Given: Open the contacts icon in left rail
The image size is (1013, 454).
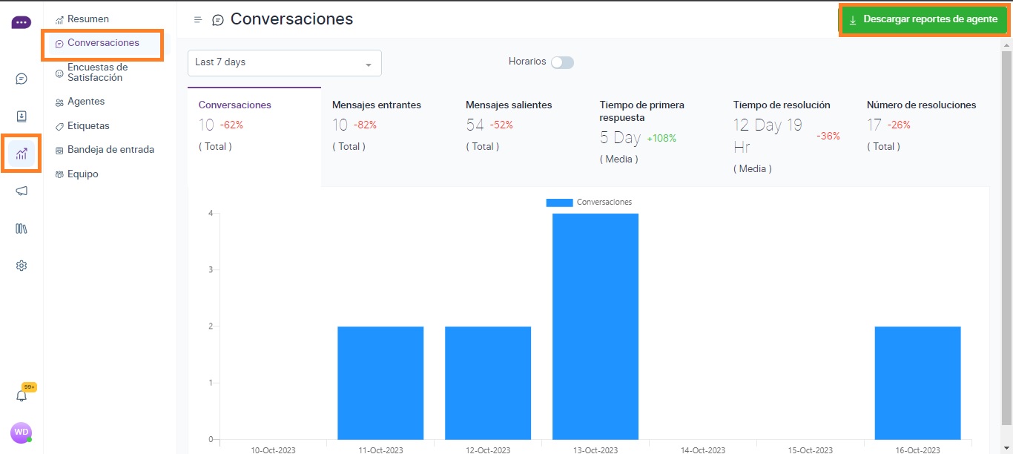Looking at the screenshot, I should click(x=22, y=116).
